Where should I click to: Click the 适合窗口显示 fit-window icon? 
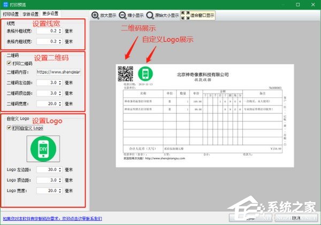click(x=186, y=15)
